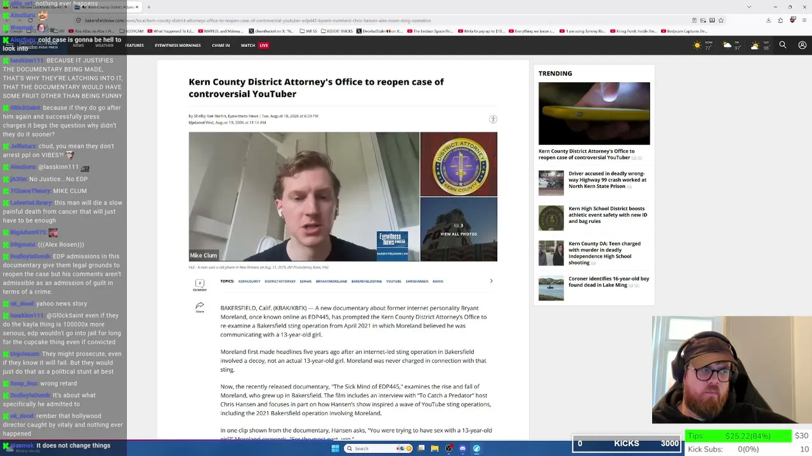Open Discord from the taskbar
The height and width of the screenshot is (456, 812).
[462, 448]
